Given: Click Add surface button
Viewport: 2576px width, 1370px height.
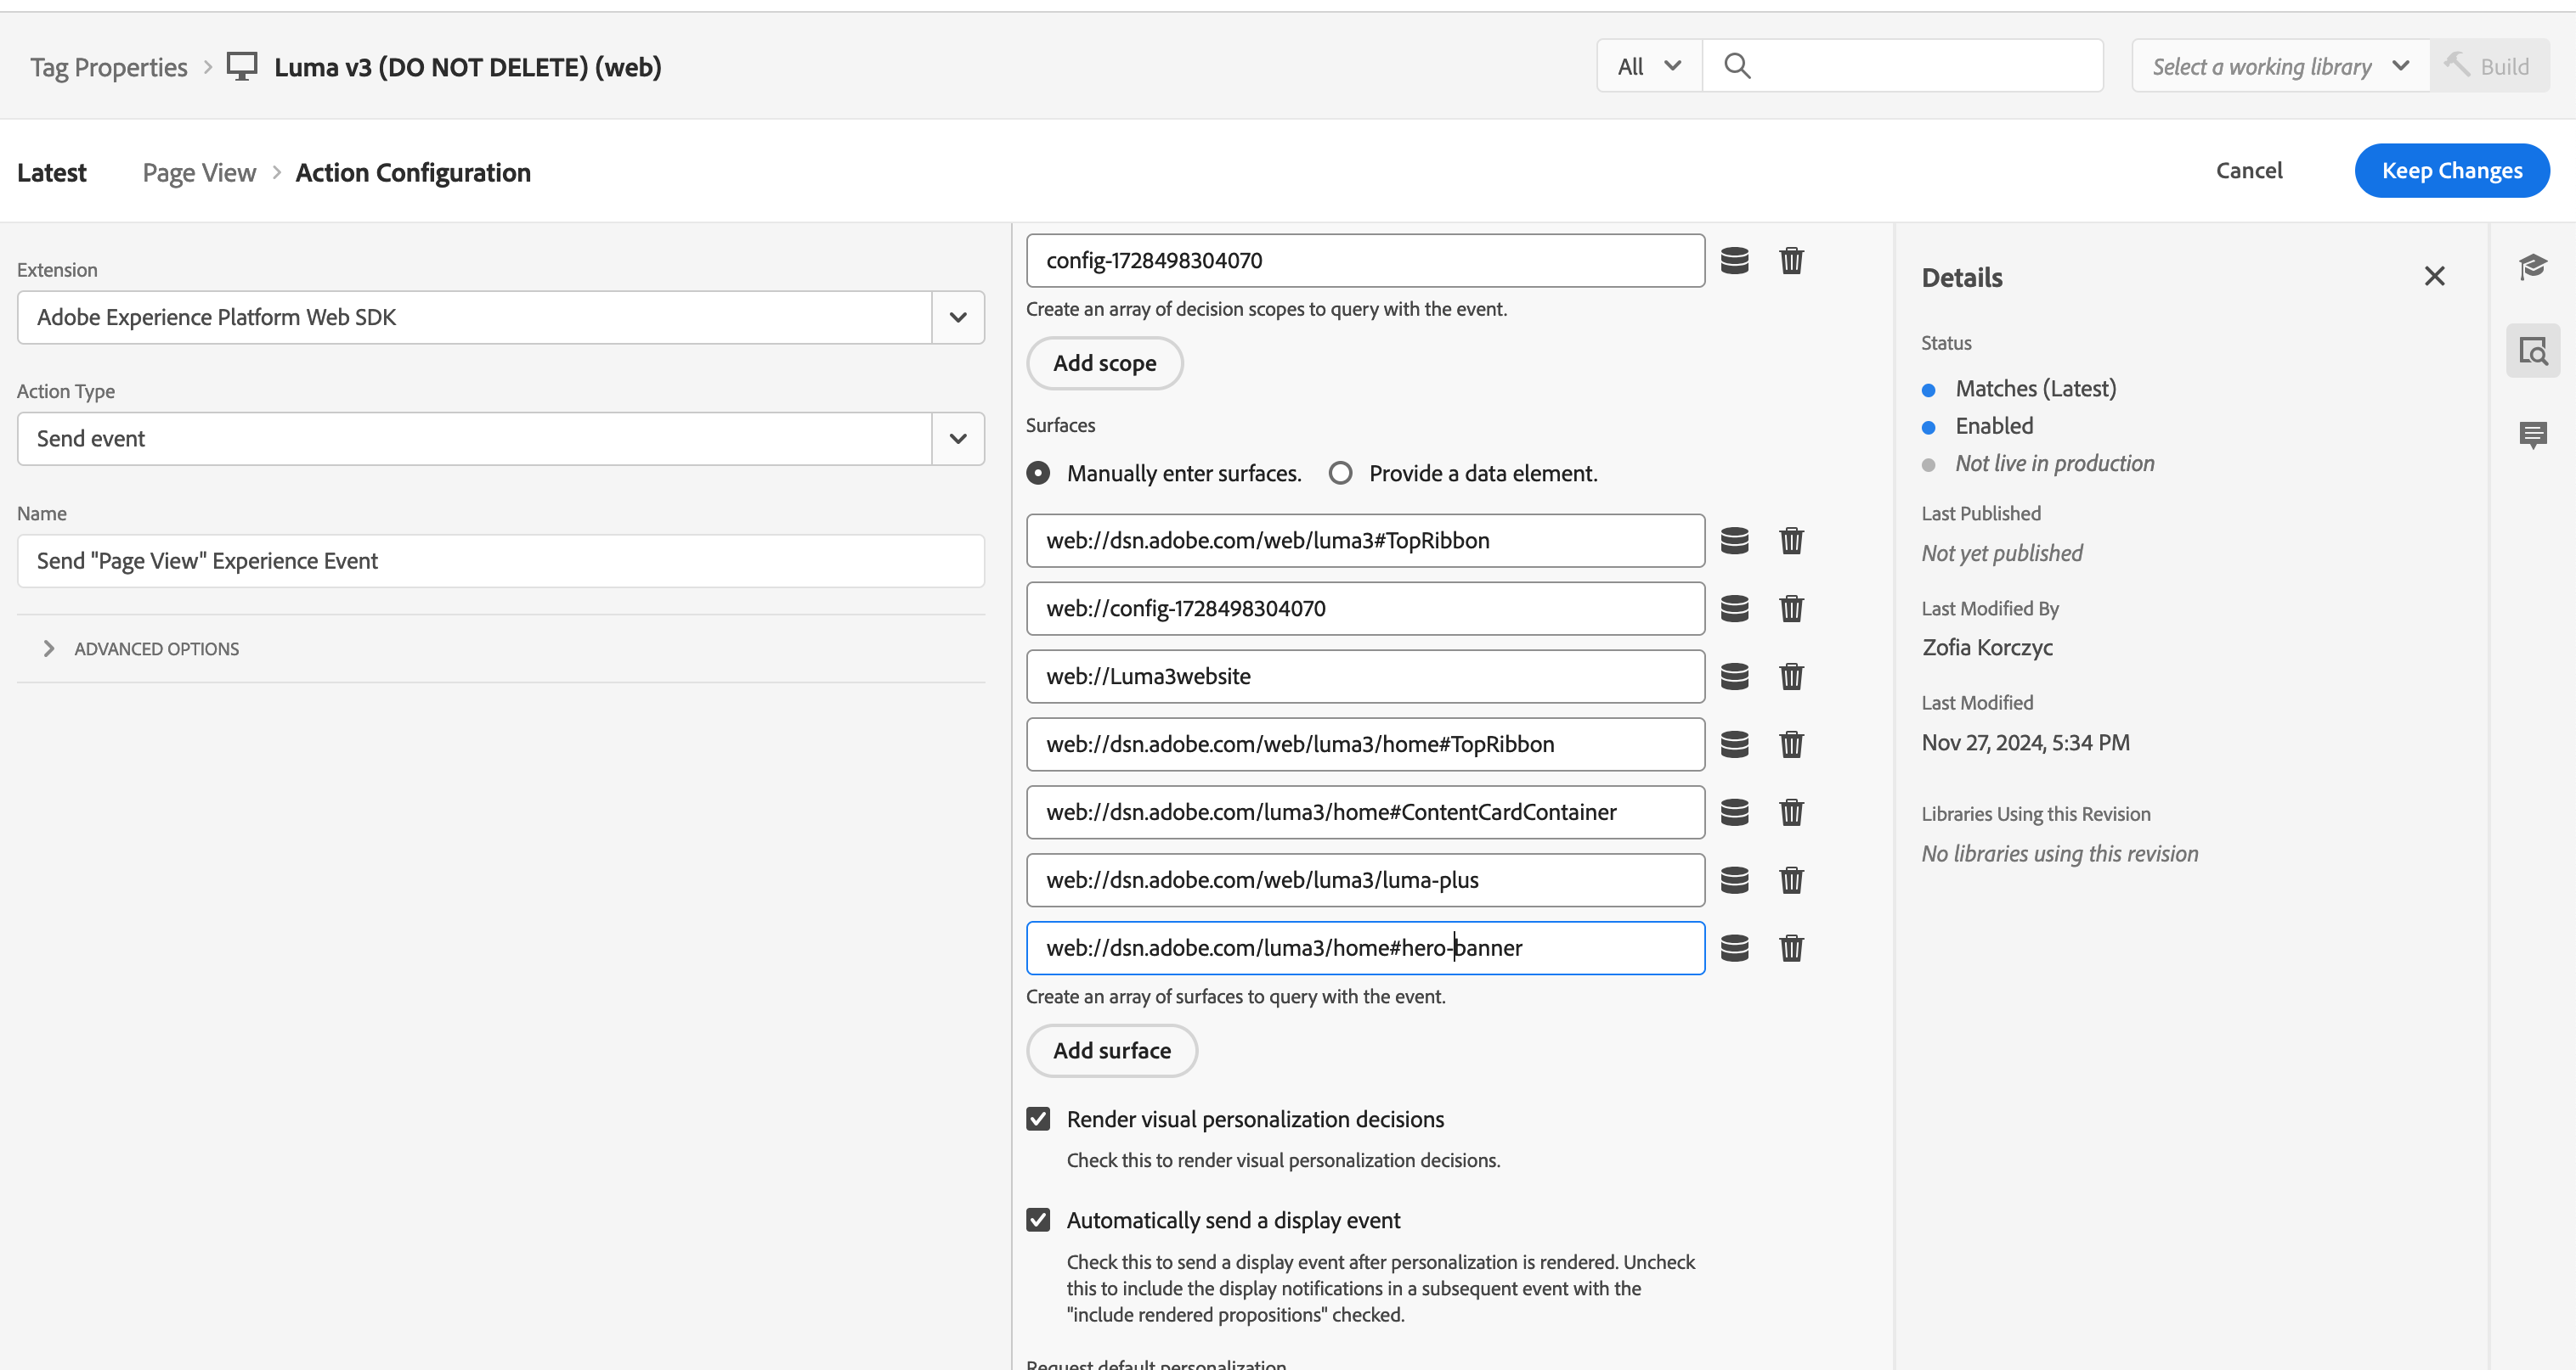Looking at the screenshot, I should click(x=1111, y=1051).
